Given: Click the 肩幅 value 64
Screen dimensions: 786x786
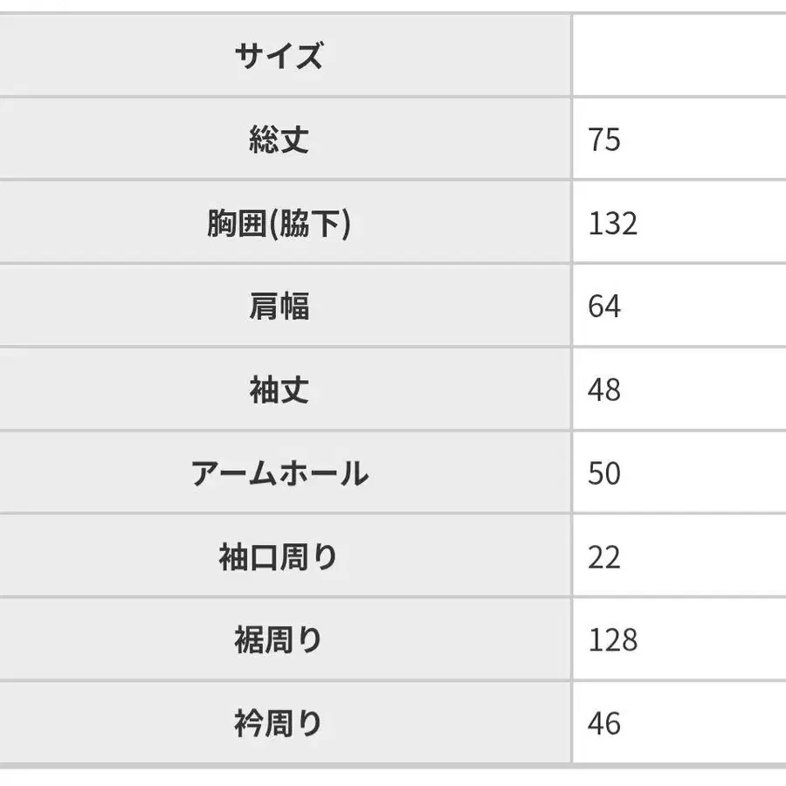Looking at the screenshot, I should point(604,307).
